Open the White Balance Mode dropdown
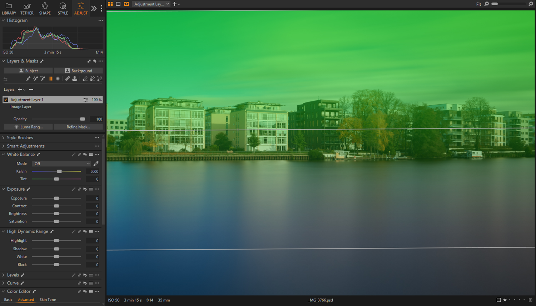536x306 pixels. [61, 164]
